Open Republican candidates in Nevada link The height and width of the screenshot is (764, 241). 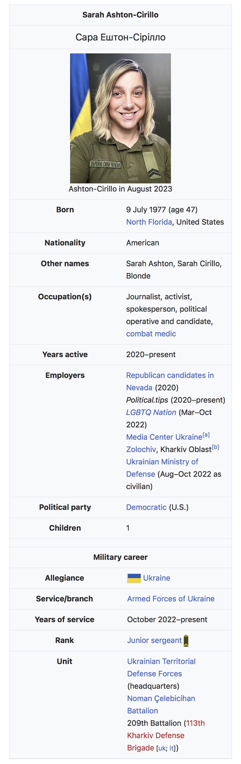[170, 381]
